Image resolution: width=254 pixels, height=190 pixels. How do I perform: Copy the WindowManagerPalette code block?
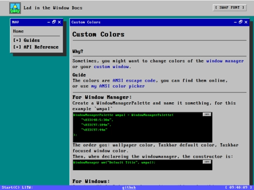(x=207, y=114)
